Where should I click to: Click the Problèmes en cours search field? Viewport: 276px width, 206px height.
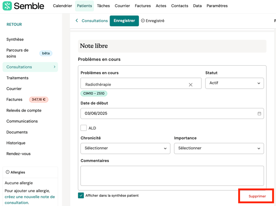[x=141, y=83]
